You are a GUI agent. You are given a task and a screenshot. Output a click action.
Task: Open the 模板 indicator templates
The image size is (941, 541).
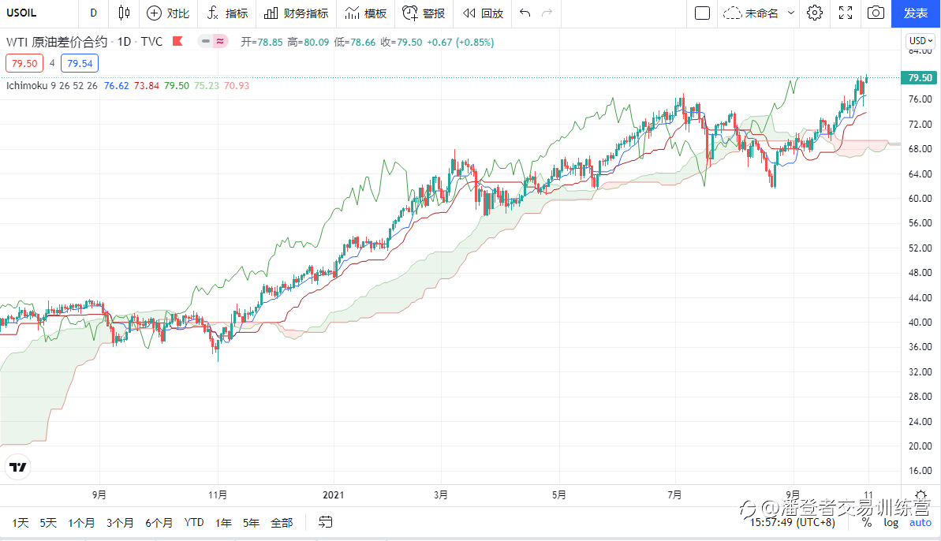pos(366,13)
